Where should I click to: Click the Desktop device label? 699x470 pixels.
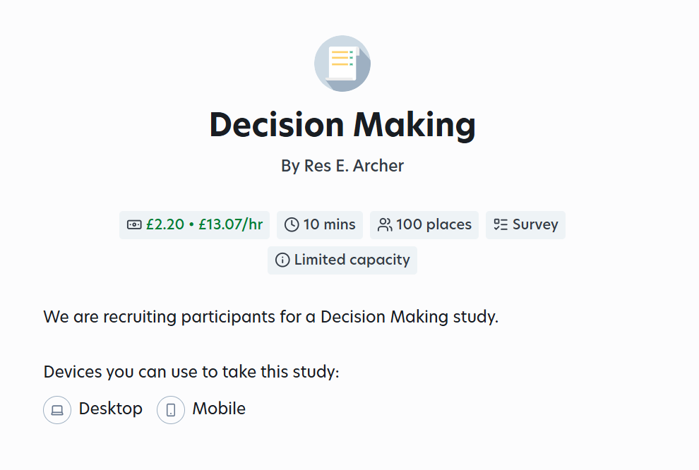click(111, 409)
